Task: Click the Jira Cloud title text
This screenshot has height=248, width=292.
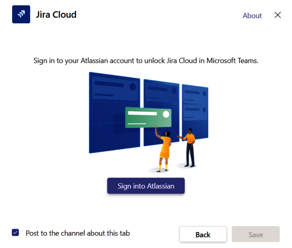Action: click(56, 15)
